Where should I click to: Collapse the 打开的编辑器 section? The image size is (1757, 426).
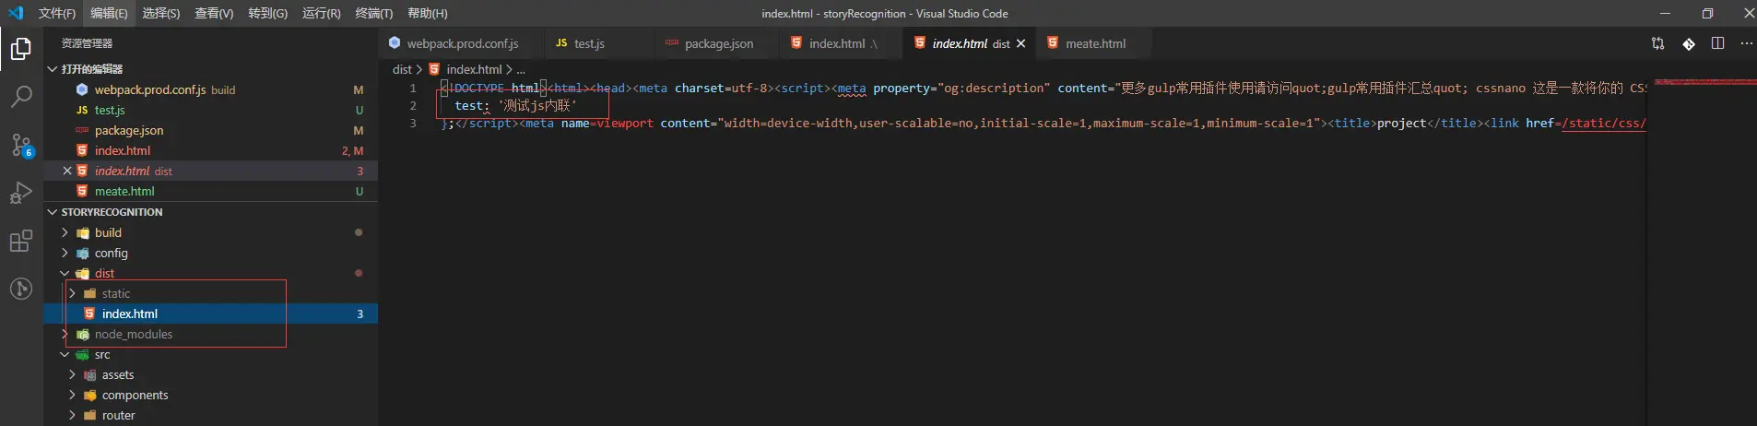(210, 69)
